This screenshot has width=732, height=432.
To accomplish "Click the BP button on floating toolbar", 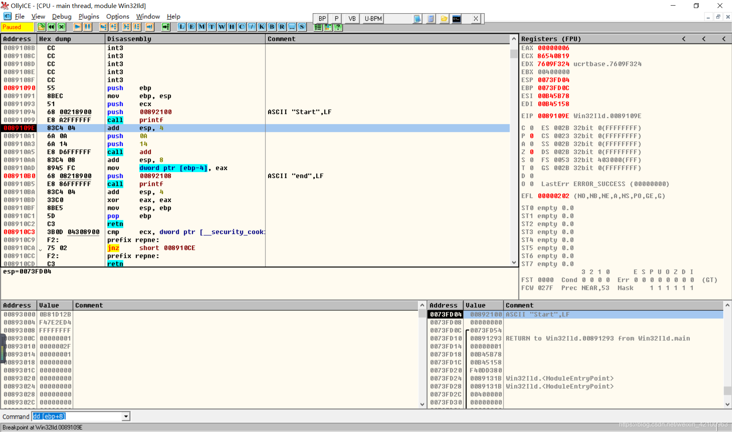I will pyautogui.click(x=322, y=18).
